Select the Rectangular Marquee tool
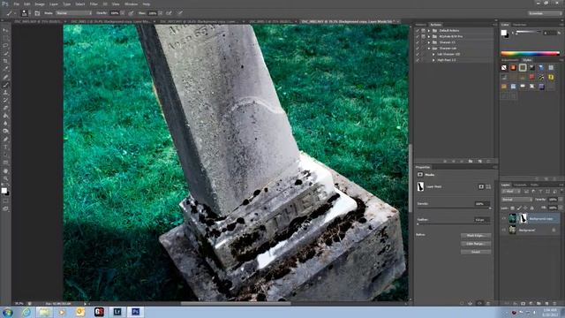 5,38
